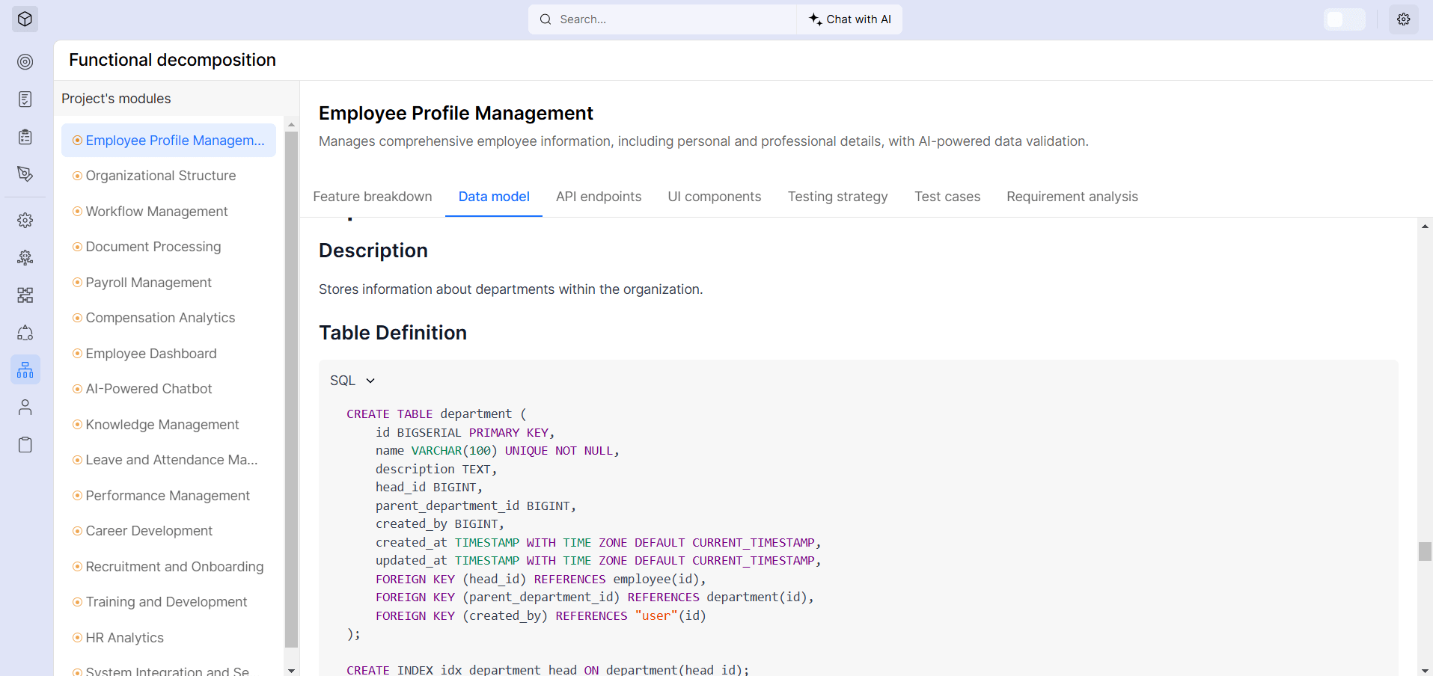Open Workflow Management module
This screenshot has height=676, width=1433.
point(168,212)
